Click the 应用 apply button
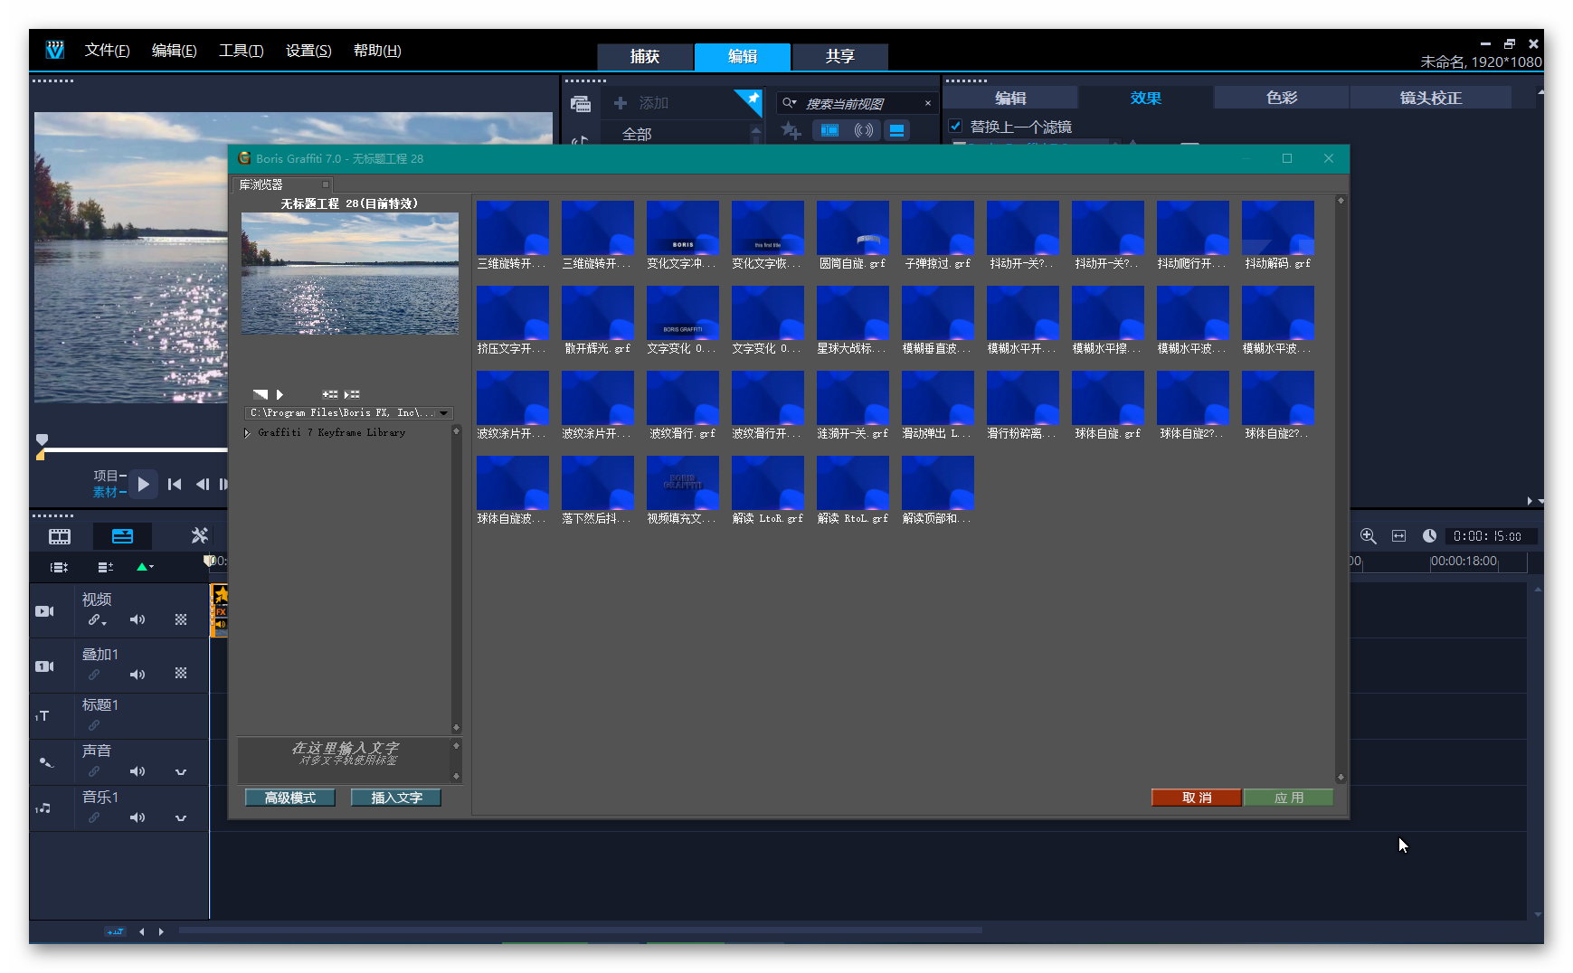This screenshot has width=1573, height=973. pos(1288,798)
